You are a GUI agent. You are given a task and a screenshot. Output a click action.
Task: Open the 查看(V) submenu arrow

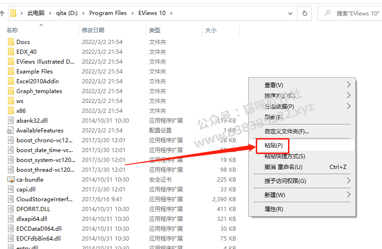coord(348,85)
